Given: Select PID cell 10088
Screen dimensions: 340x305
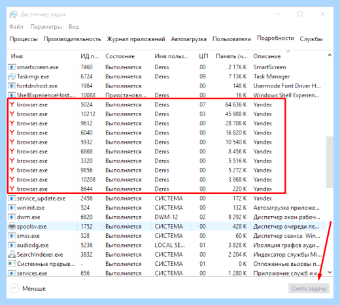Looking at the screenshot, I should pos(88,95).
